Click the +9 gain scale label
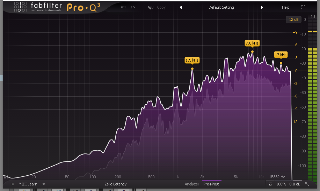This screenshot has width=320, height=191. tap(295, 32)
